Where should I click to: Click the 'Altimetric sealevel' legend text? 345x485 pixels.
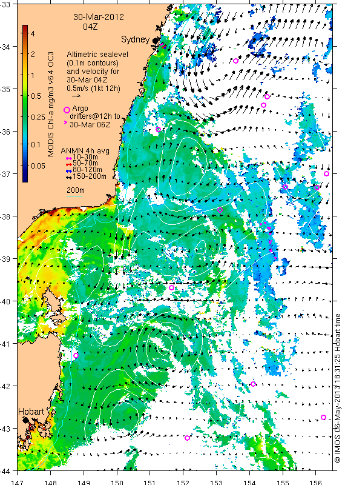click(97, 55)
